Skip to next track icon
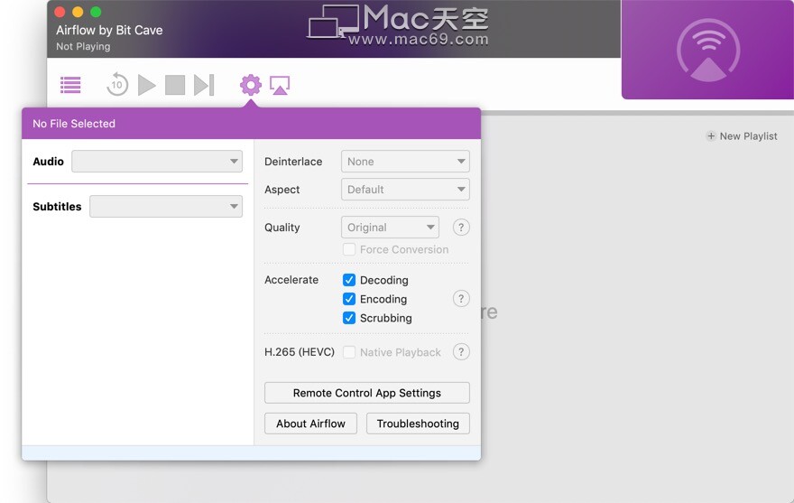794x503 pixels. coord(204,85)
